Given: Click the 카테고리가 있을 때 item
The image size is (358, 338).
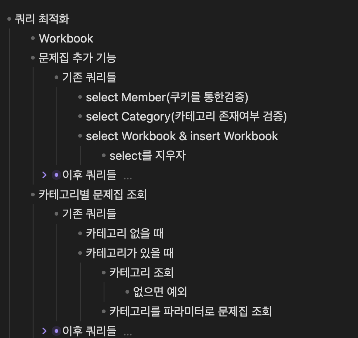Looking at the screenshot, I should [130, 253].
